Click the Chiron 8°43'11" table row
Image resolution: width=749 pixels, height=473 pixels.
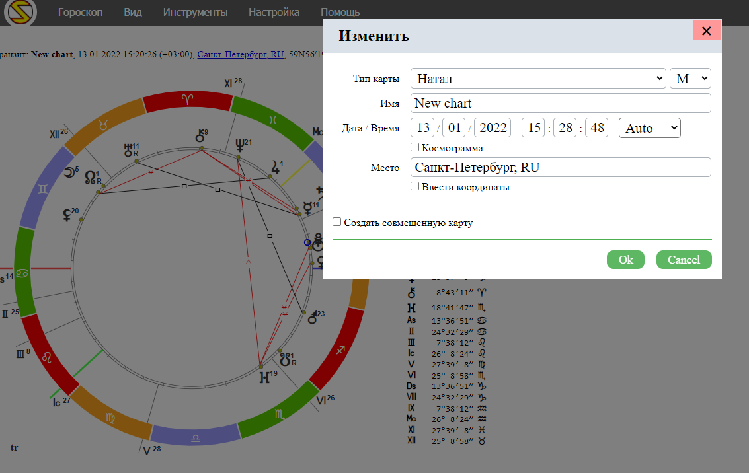447,292
